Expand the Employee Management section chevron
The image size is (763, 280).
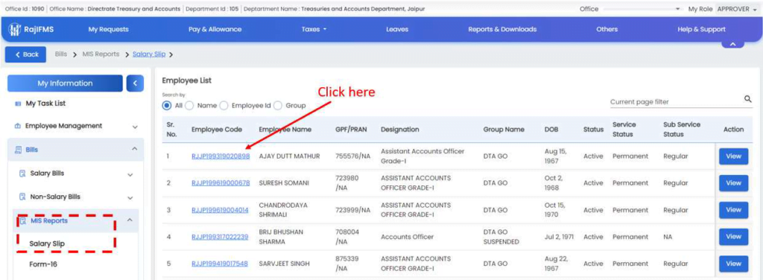point(135,127)
